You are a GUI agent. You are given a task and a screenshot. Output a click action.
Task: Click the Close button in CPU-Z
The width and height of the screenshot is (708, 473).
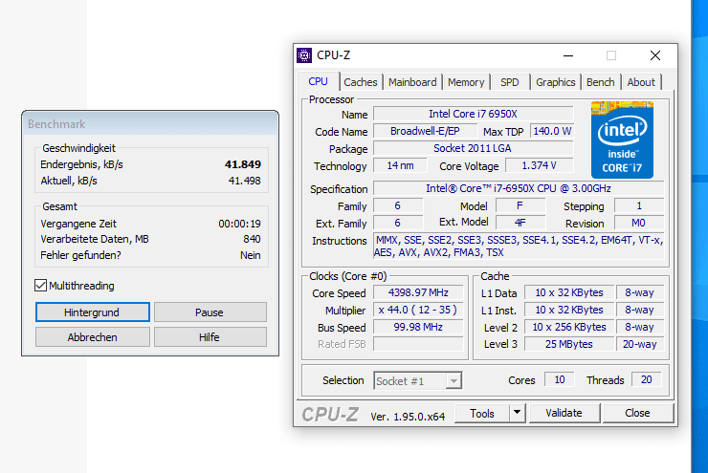tap(637, 413)
